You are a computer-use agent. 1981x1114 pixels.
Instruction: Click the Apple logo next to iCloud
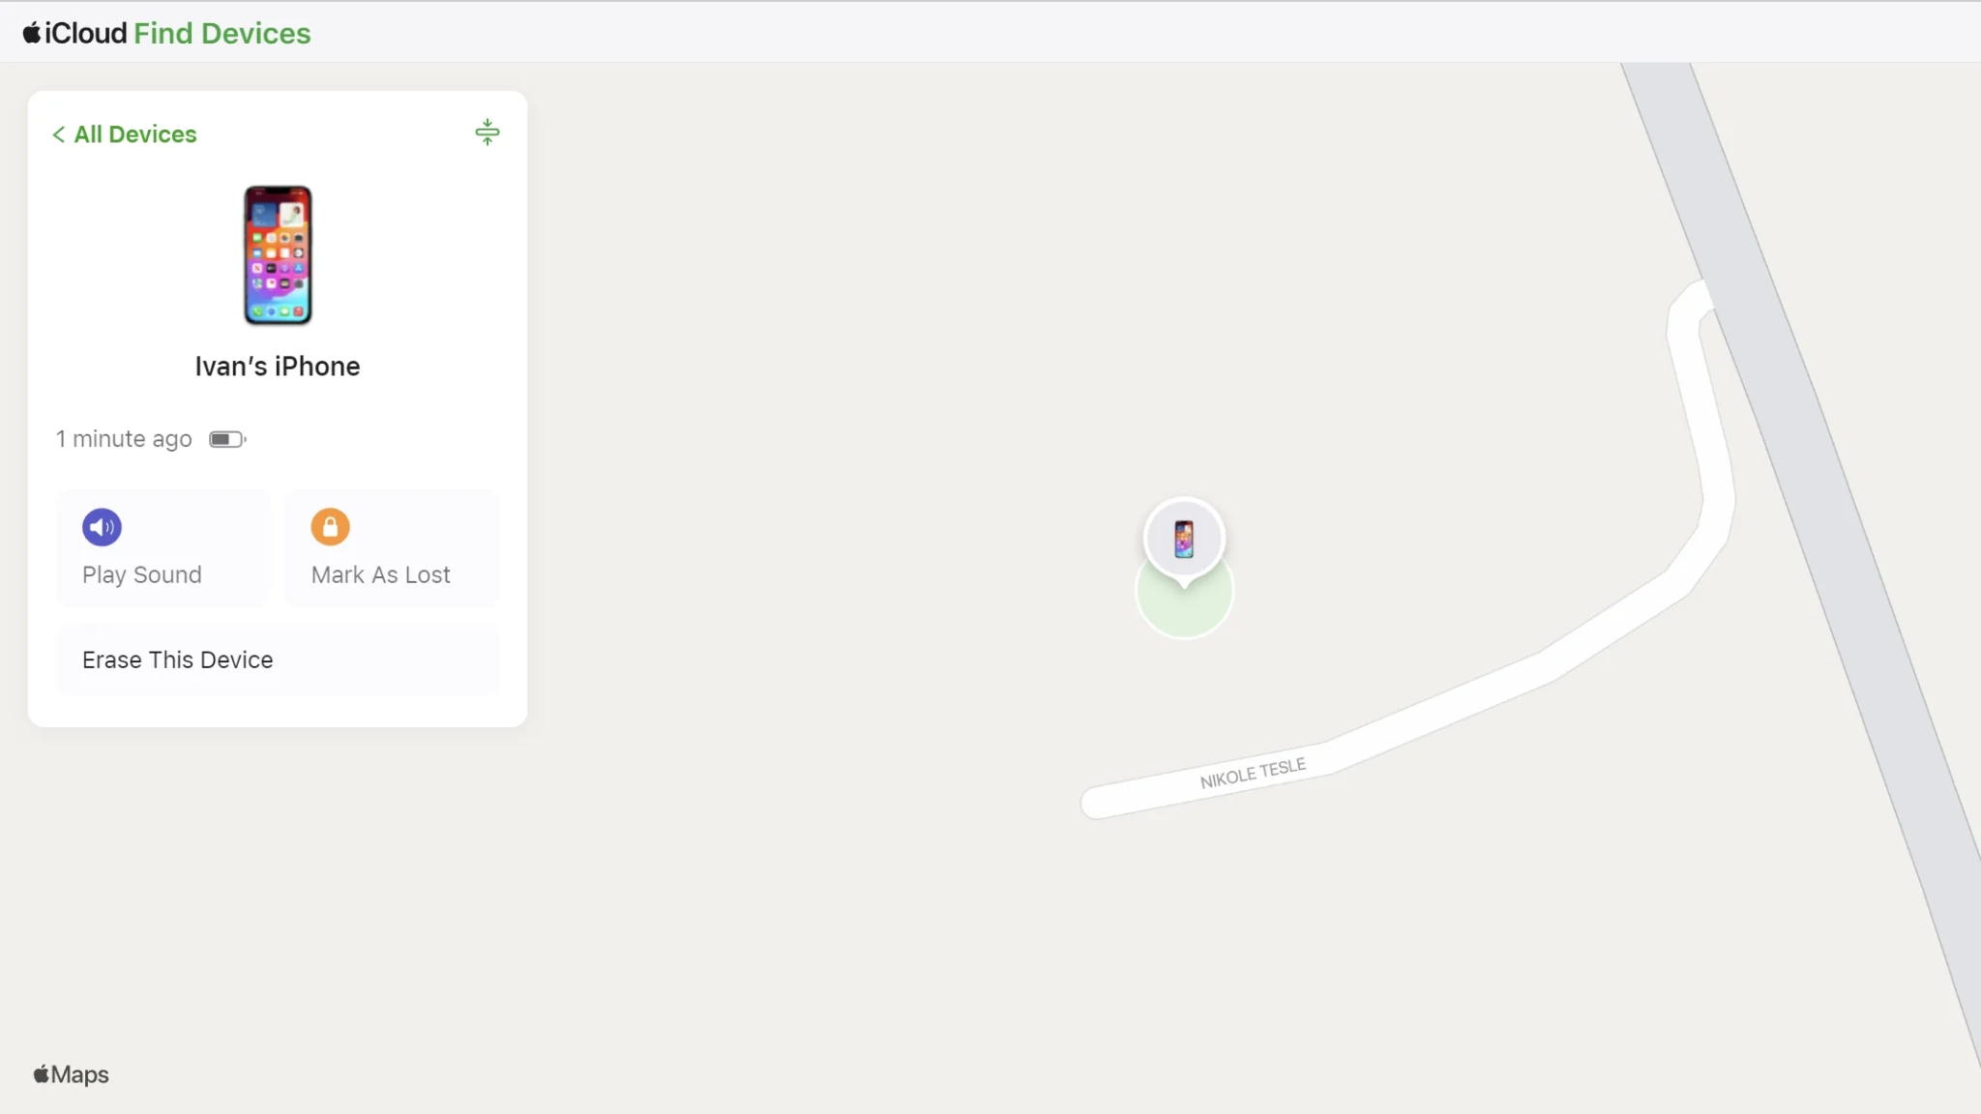coord(32,33)
